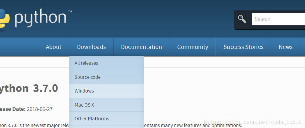Open the Community nav menu
305x128 pixels.
[193, 47]
